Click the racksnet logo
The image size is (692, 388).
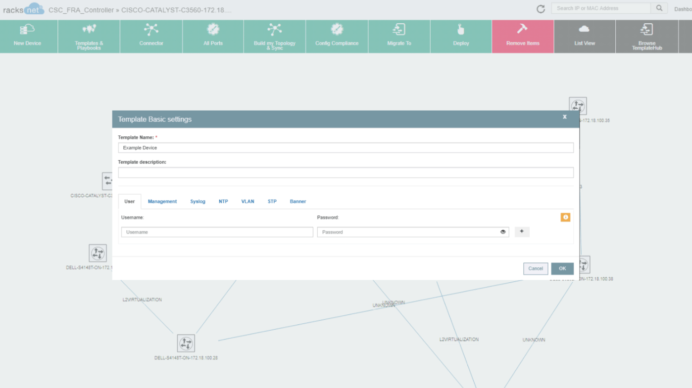[x=23, y=9]
